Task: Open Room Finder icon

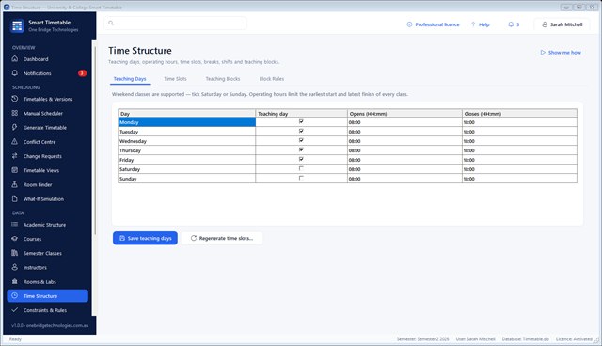Action: coord(15,184)
